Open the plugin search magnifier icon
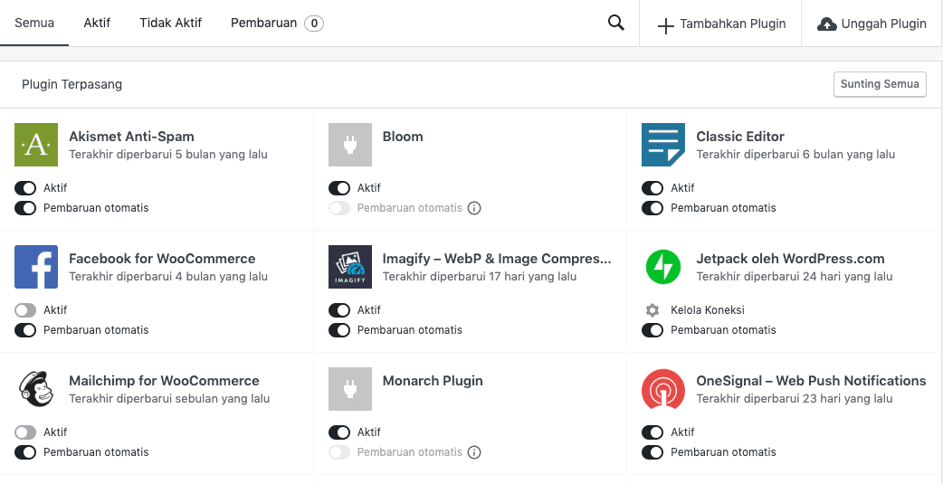This screenshot has width=943, height=484. pyautogui.click(x=615, y=23)
